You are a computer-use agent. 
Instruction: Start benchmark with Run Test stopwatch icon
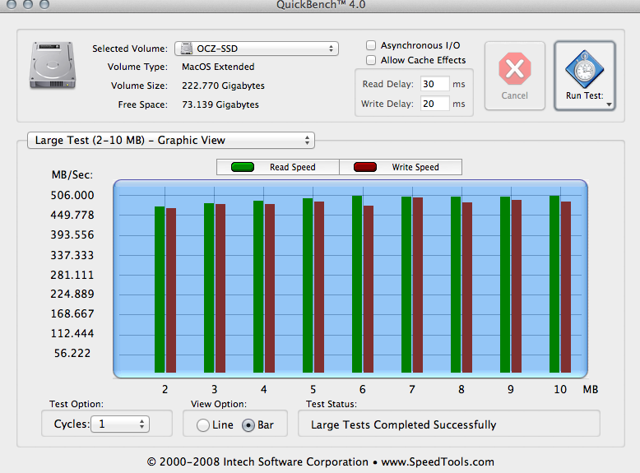[x=585, y=69]
